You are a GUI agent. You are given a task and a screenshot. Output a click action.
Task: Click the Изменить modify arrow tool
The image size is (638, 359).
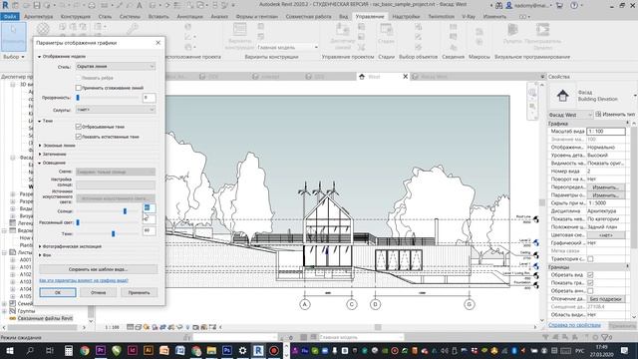13,36
